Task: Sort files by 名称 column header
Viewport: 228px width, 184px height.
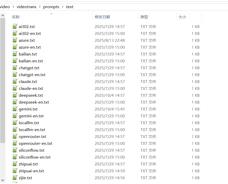Action: [x=16, y=17]
